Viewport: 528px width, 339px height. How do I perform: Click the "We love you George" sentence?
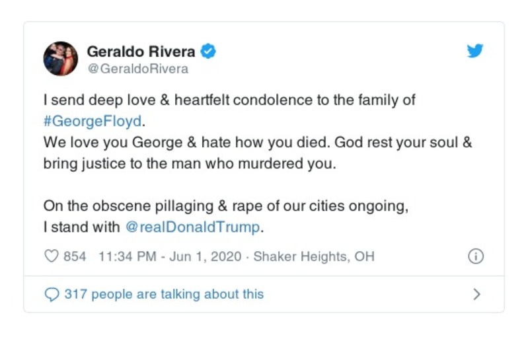(x=258, y=143)
